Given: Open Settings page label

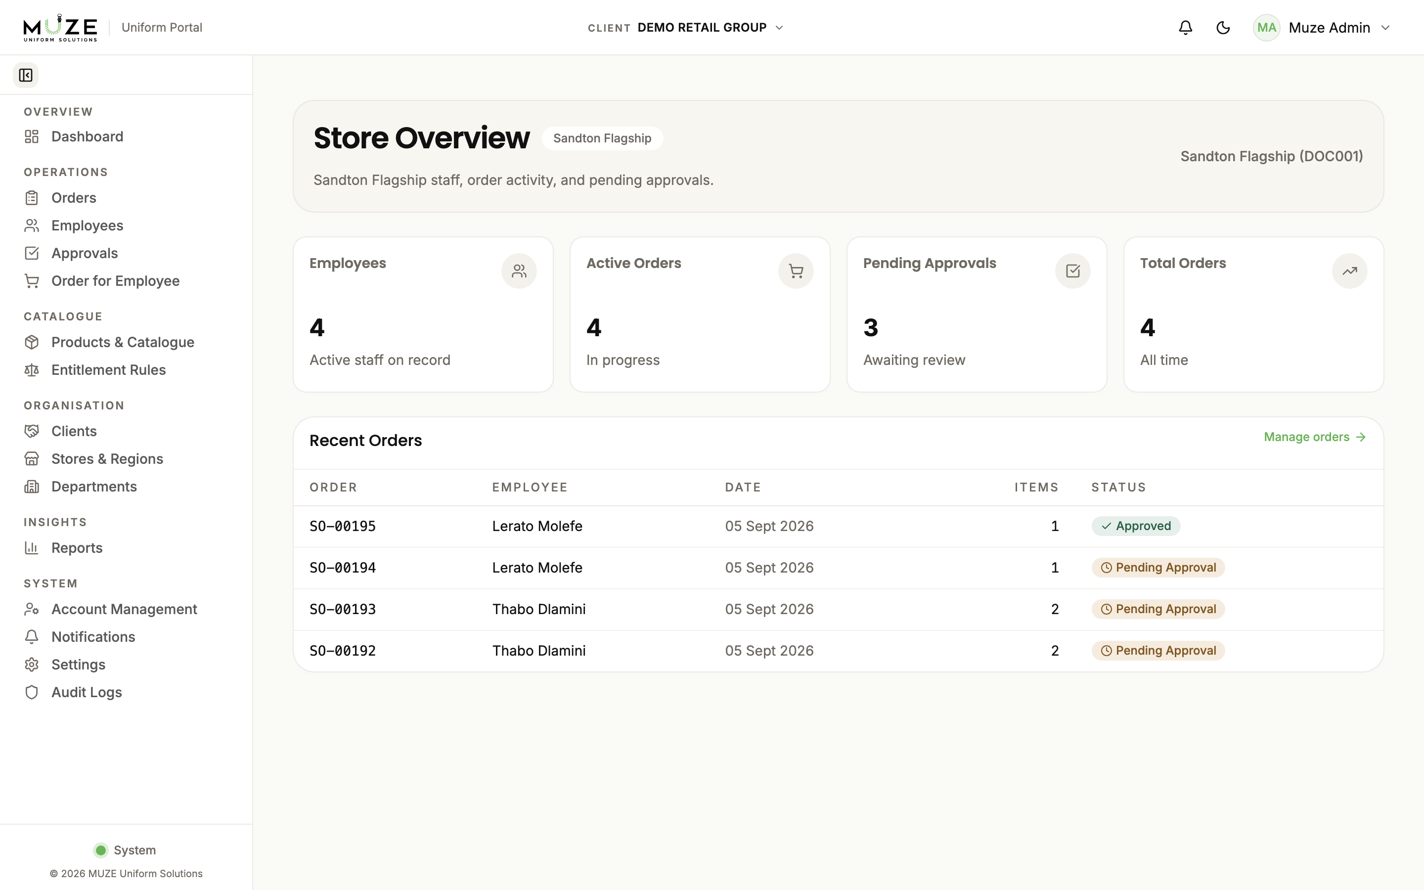Looking at the screenshot, I should (x=78, y=664).
